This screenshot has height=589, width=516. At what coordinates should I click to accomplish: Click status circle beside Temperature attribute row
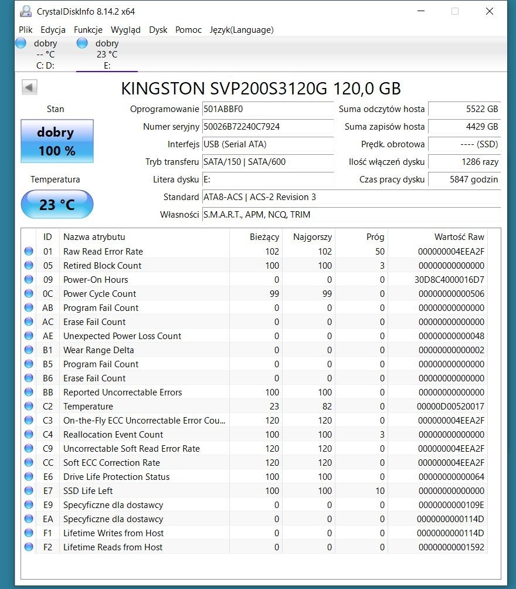coord(29,407)
